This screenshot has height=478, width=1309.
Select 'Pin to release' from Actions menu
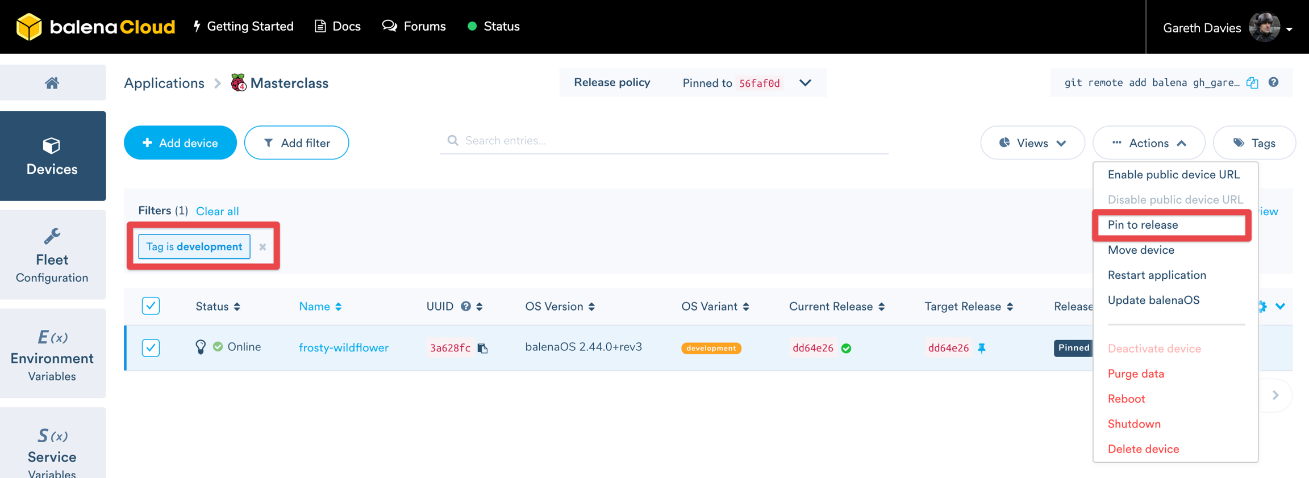[x=1143, y=225]
